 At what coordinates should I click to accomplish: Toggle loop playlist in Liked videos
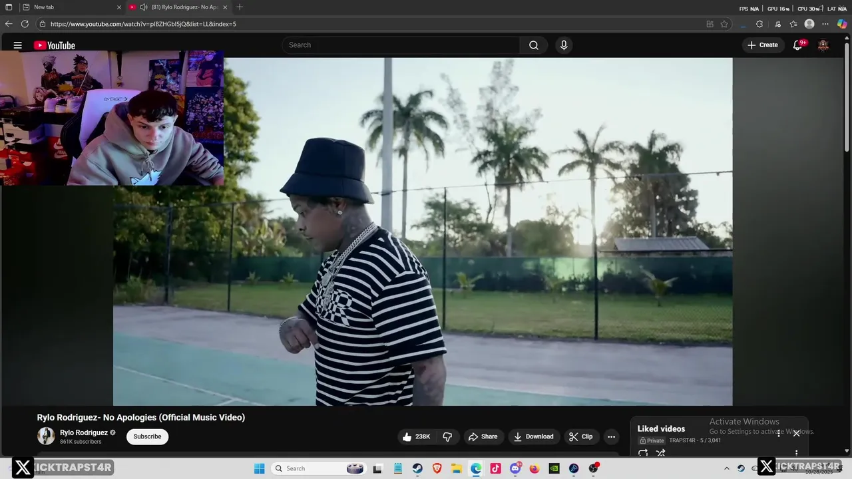coord(643,453)
